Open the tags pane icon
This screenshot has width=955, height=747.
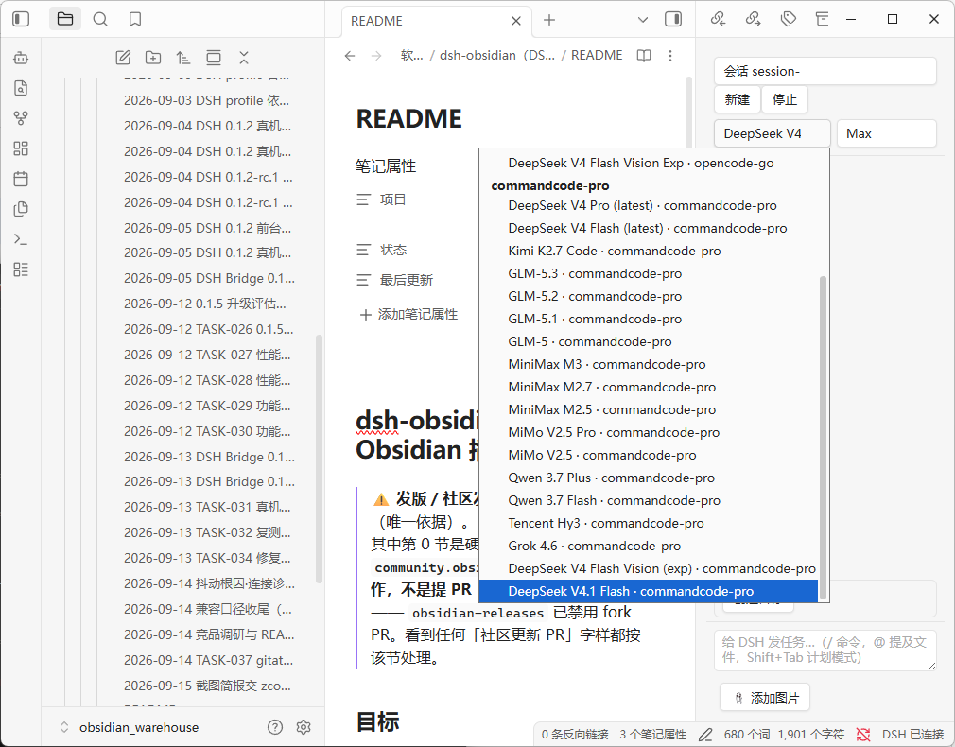pos(789,20)
